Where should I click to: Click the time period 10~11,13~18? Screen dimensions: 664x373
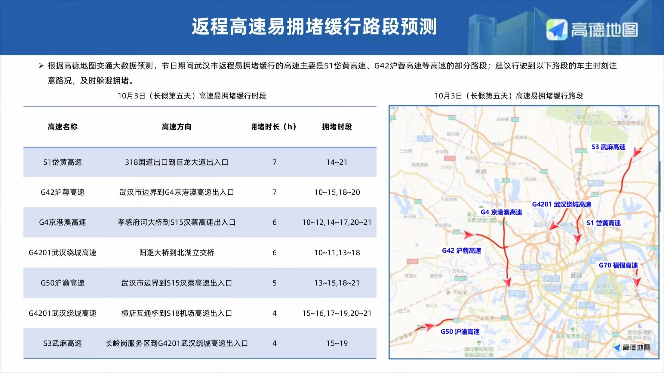pos(337,253)
